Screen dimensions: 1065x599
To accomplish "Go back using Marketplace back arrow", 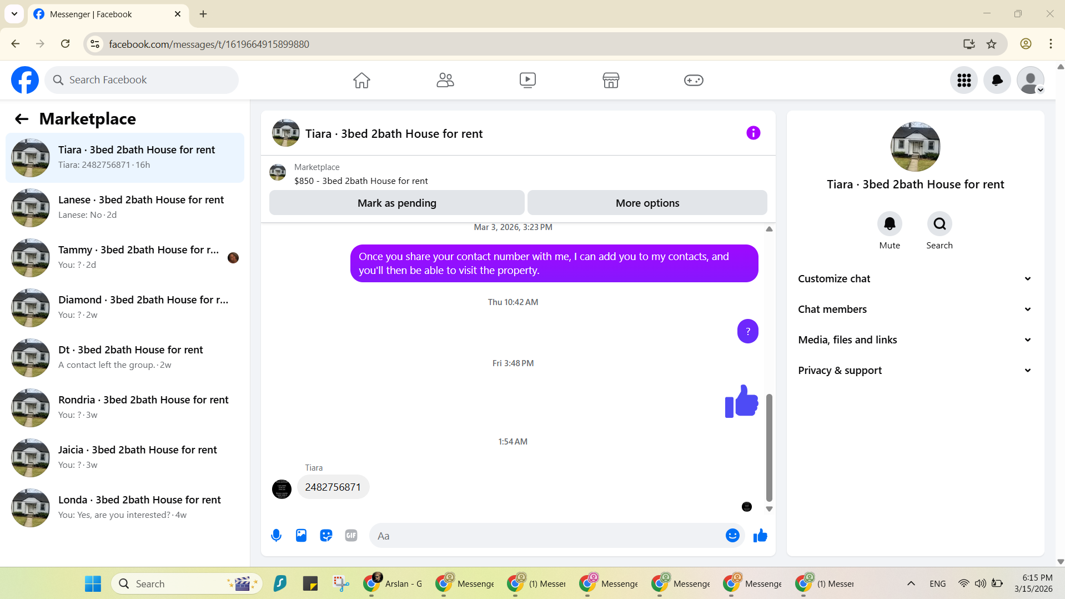I will coord(22,119).
